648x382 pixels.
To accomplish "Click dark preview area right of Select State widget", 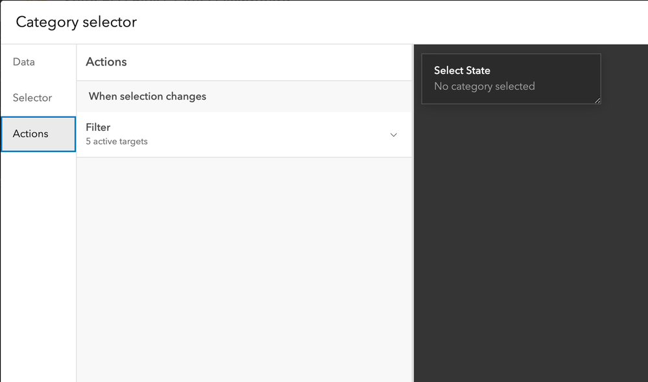I will (624, 79).
